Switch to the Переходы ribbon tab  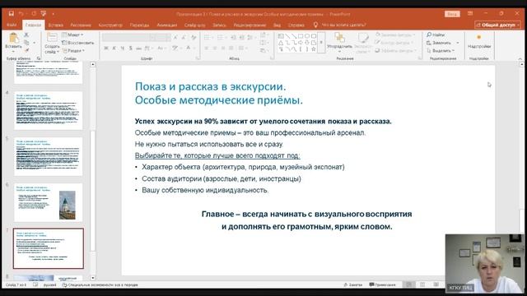tap(139, 25)
